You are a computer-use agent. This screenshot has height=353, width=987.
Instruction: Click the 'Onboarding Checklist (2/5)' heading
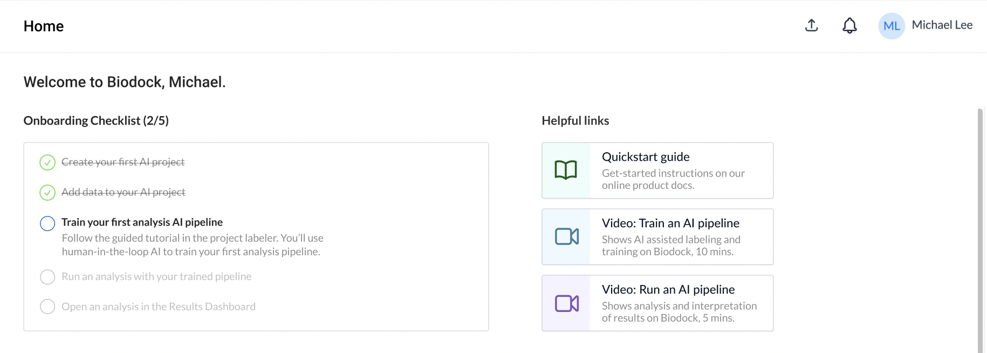tap(96, 120)
